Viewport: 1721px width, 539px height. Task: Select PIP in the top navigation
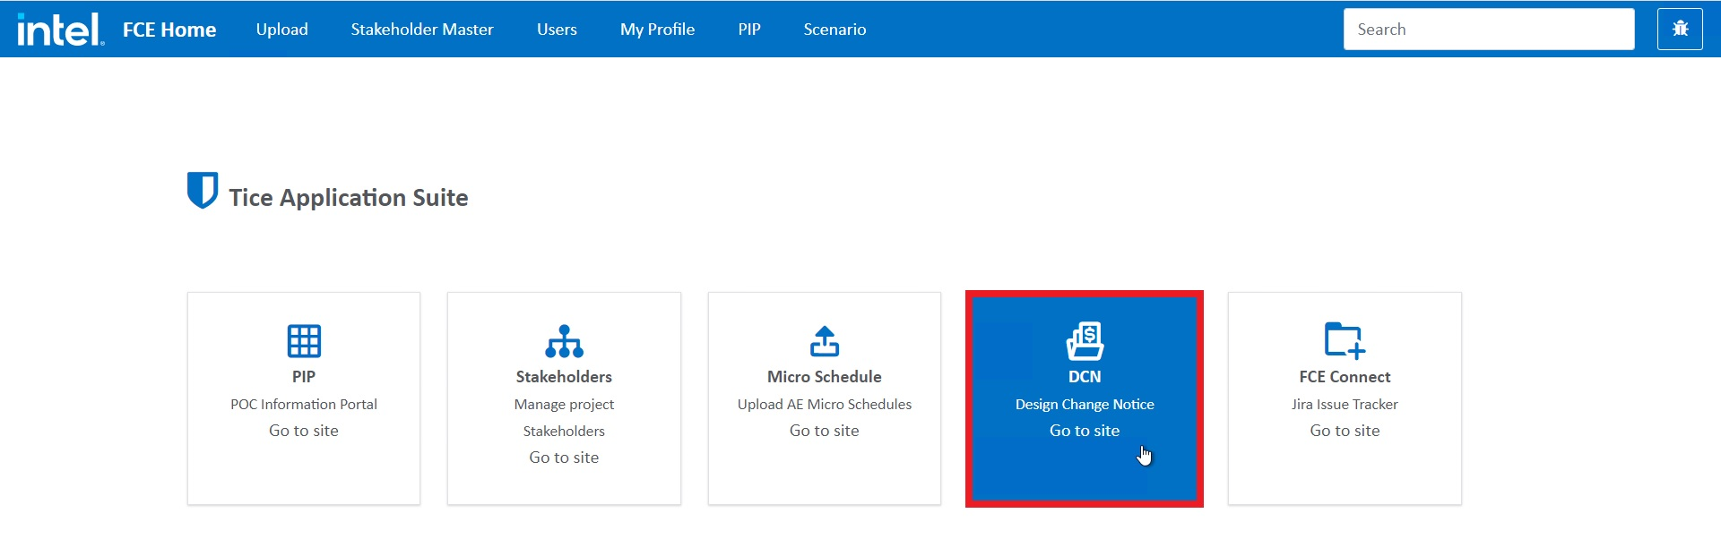[x=749, y=30]
